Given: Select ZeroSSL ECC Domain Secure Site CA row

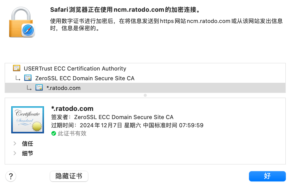Looking at the screenshot, I should pyautogui.click(x=85, y=78).
